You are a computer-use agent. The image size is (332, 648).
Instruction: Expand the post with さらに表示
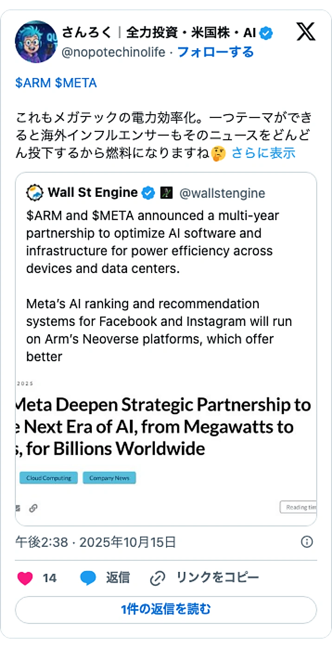click(x=262, y=153)
